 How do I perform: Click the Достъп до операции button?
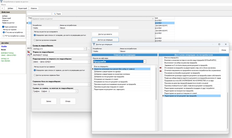105,40
